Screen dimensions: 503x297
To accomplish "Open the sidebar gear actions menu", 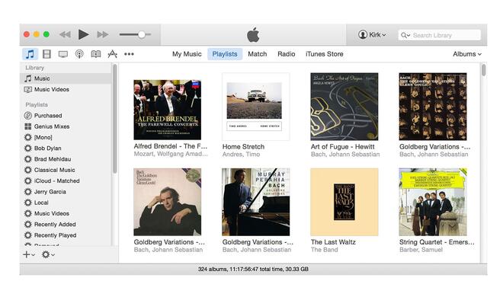I will [48, 254].
